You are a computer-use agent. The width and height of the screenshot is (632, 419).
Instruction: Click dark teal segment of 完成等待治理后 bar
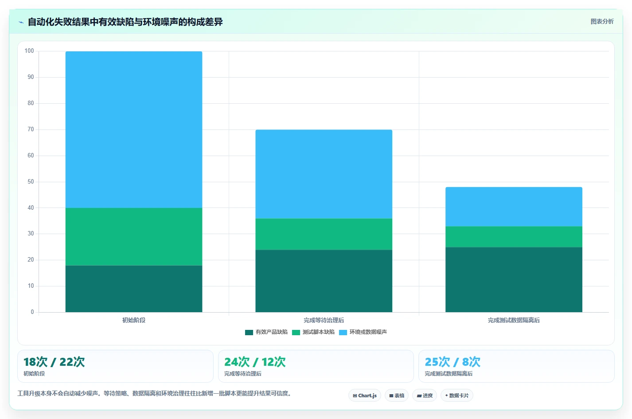[x=324, y=281]
